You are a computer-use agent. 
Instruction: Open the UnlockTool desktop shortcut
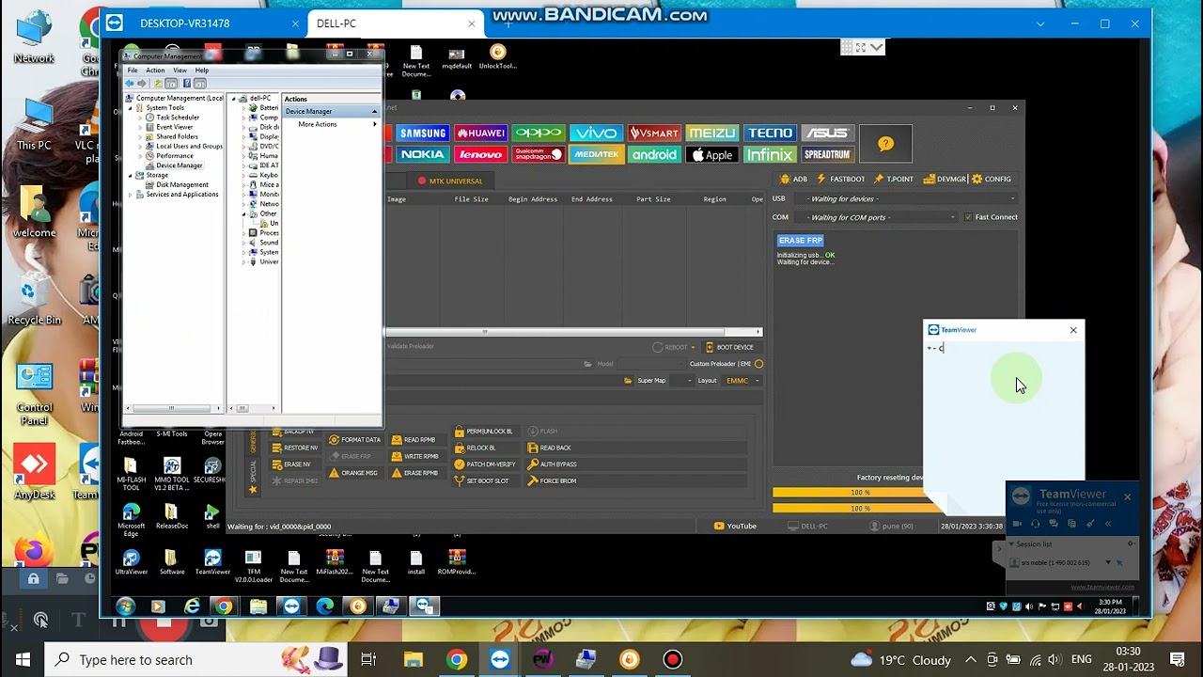497,57
